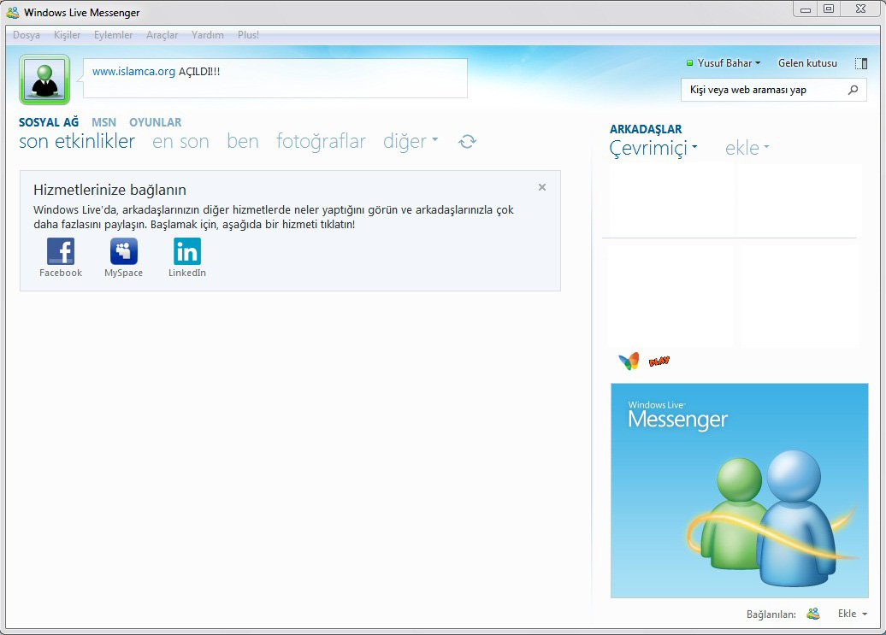The width and height of the screenshot is (886, 635).
Task: Select the en son view
Action: click(180, 141)
